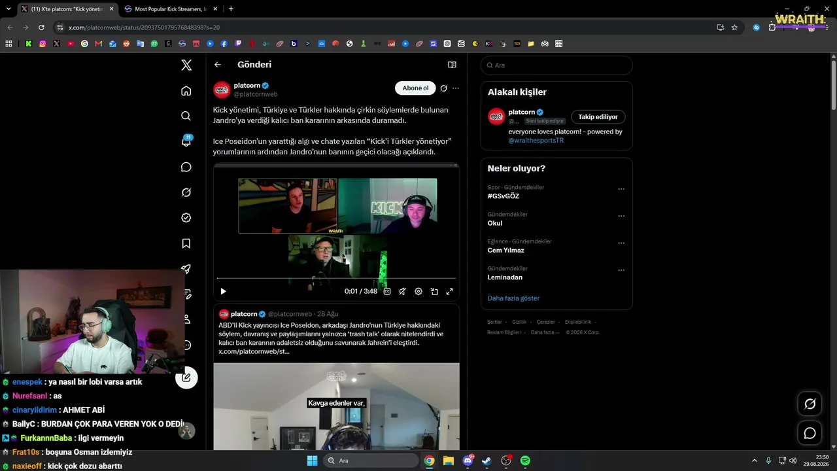Open the floating messages button at bottom right
Viewport: 837px width, 471px height.
pos(810,433)
